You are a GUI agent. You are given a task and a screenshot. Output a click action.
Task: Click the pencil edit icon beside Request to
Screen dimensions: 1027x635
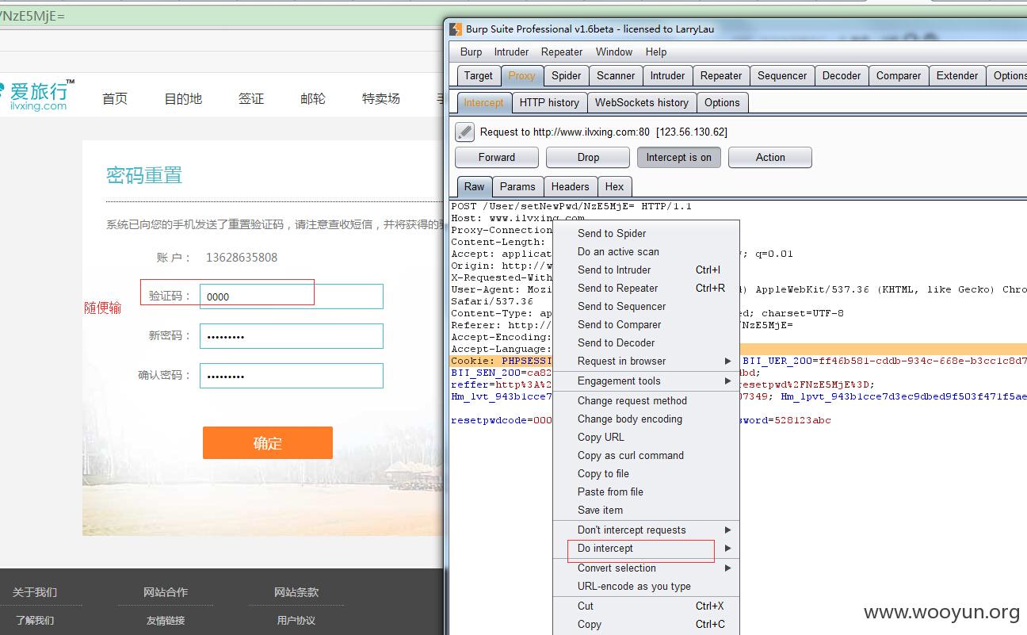click(465, 132)
